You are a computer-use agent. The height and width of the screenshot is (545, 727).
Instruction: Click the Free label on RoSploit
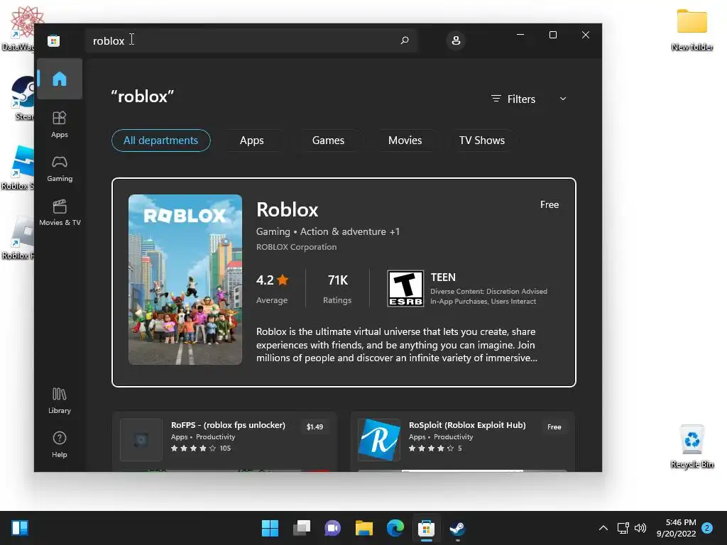(x=554, y=426)
